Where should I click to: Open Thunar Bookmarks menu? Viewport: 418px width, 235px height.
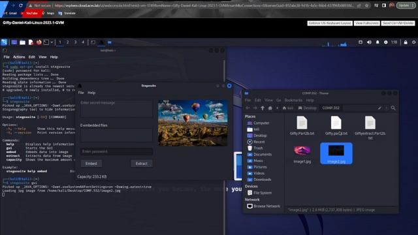[x=293, y=100]
